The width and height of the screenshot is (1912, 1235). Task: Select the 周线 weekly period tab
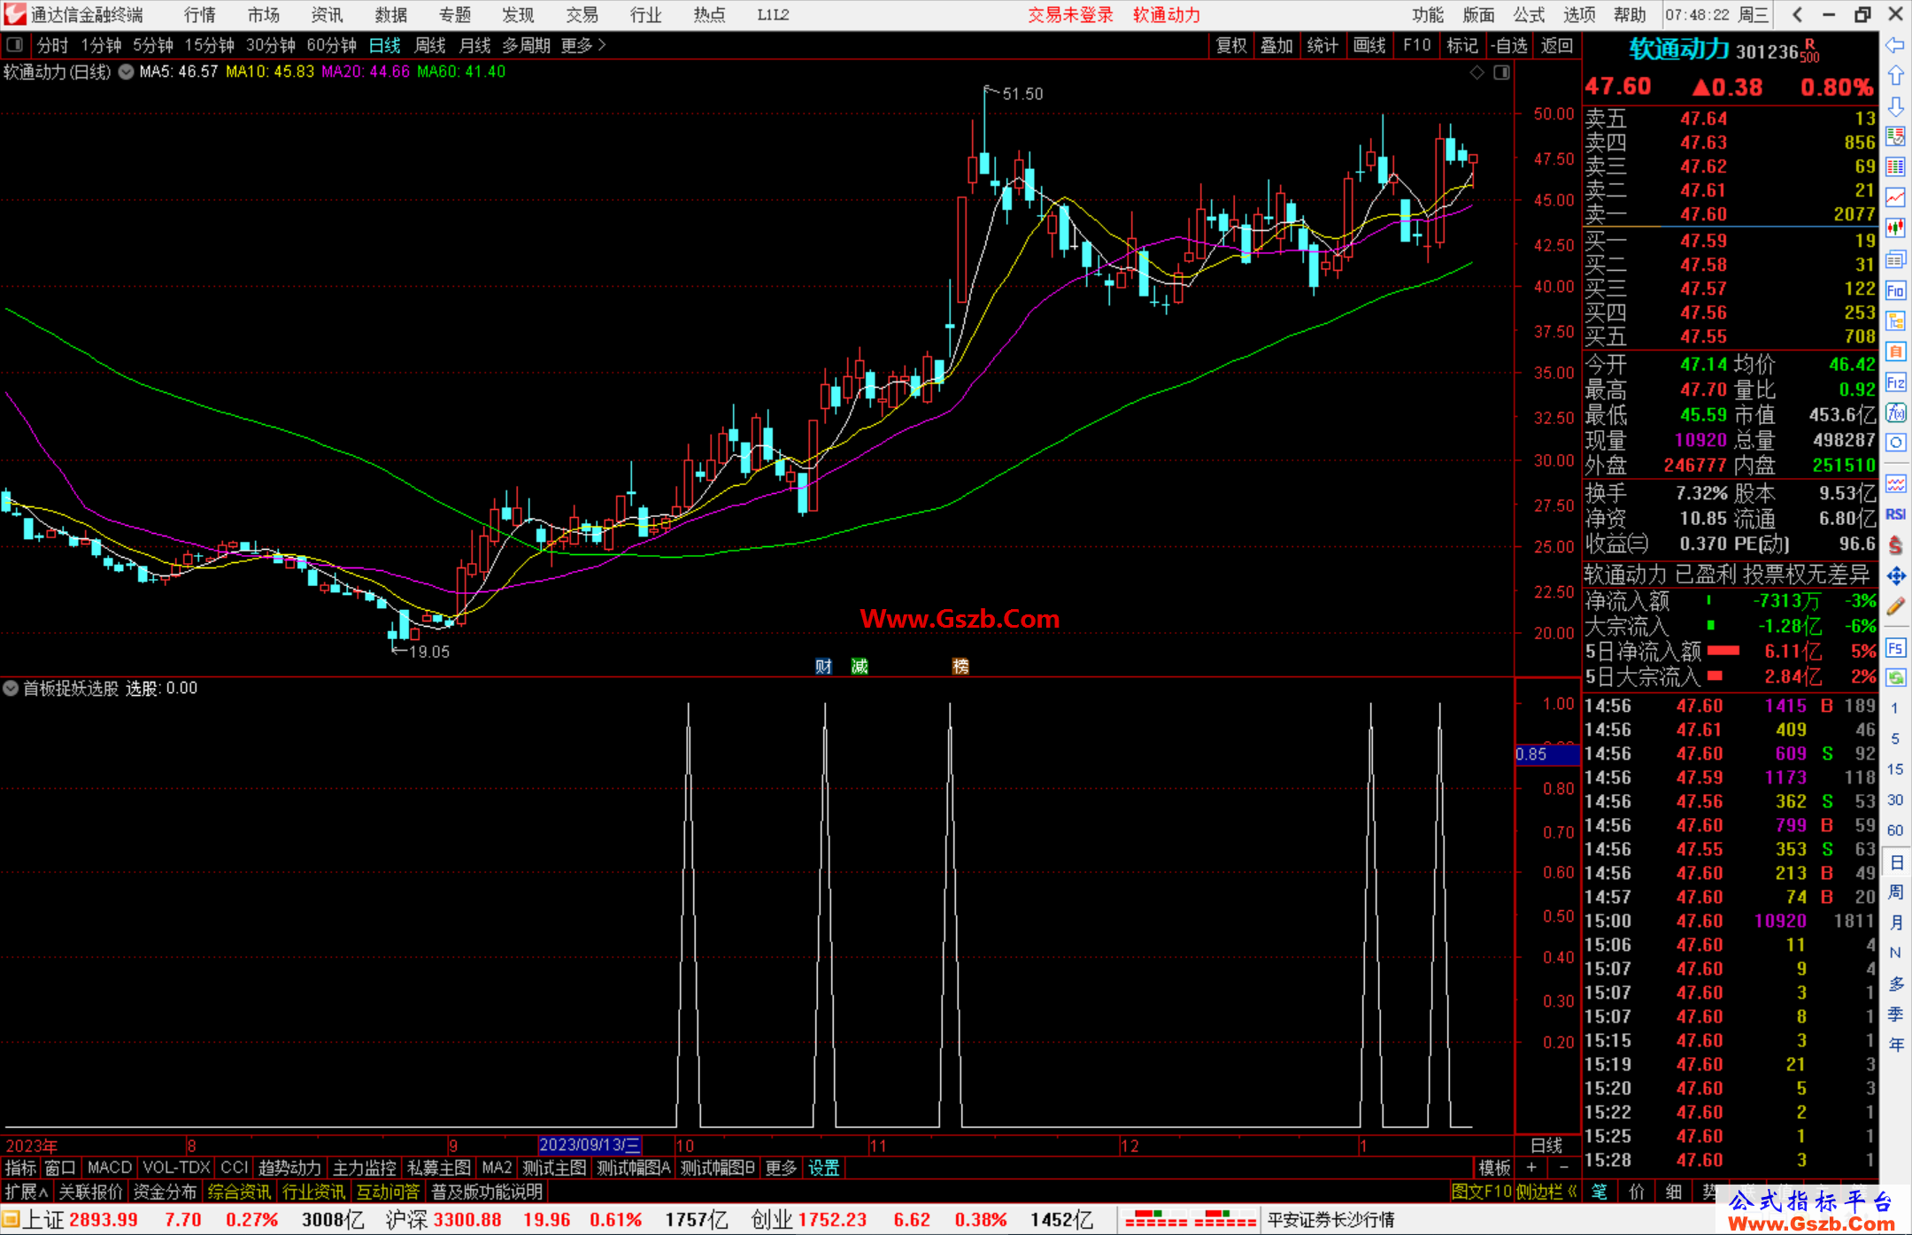(x=430, y=45)
